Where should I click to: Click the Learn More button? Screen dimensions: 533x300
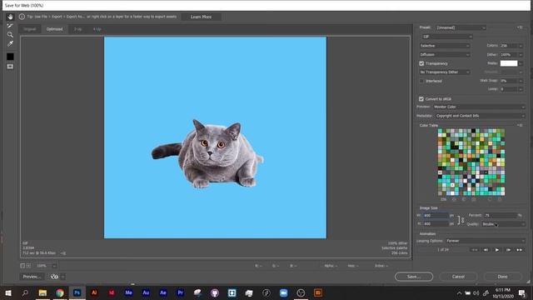click(x=201, y=17)
